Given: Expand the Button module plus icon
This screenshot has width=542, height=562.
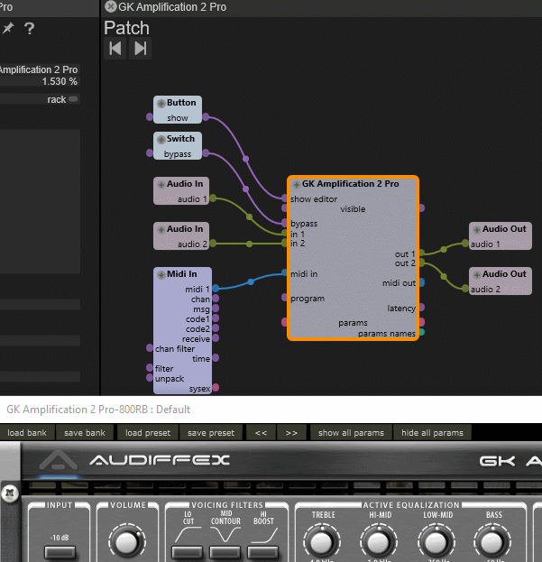Looking at the screenshot, I should pos(161,103).
